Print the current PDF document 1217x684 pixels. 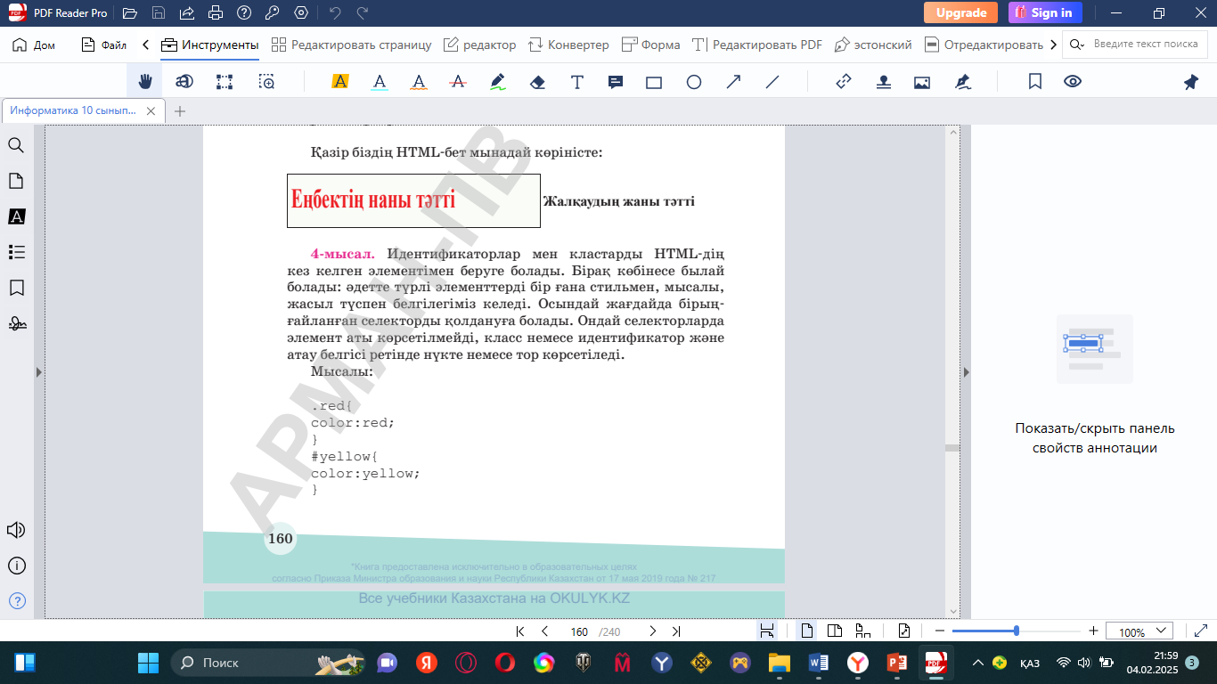(x=216, y=12)
